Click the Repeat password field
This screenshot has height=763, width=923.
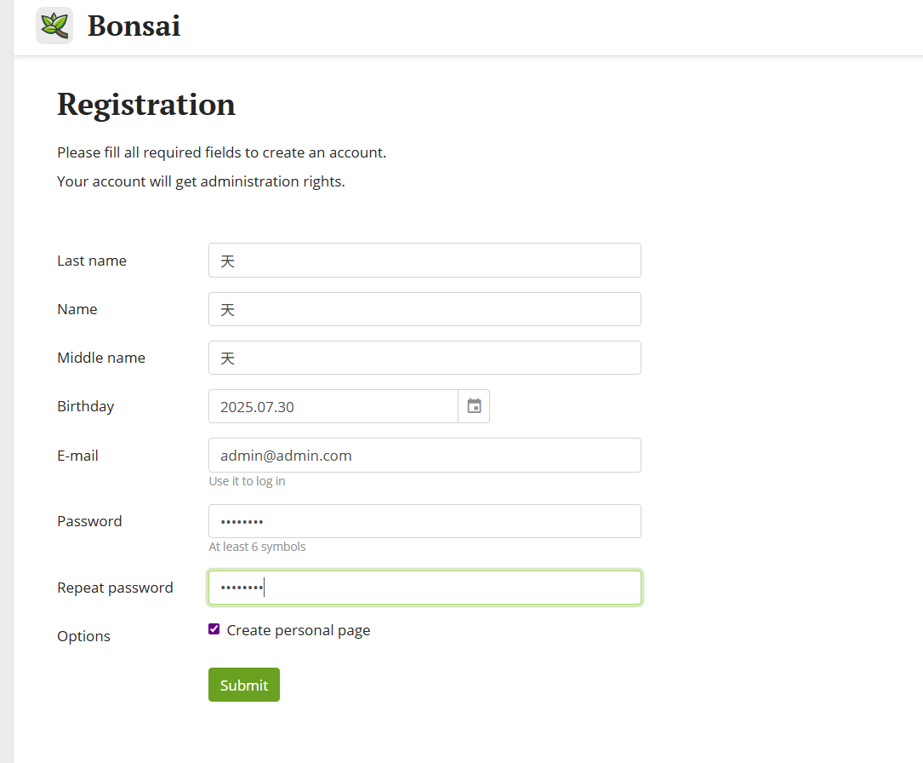tap(424, 588)
